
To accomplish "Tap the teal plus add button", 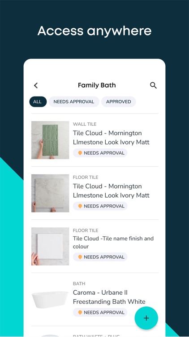I will 146,318.
